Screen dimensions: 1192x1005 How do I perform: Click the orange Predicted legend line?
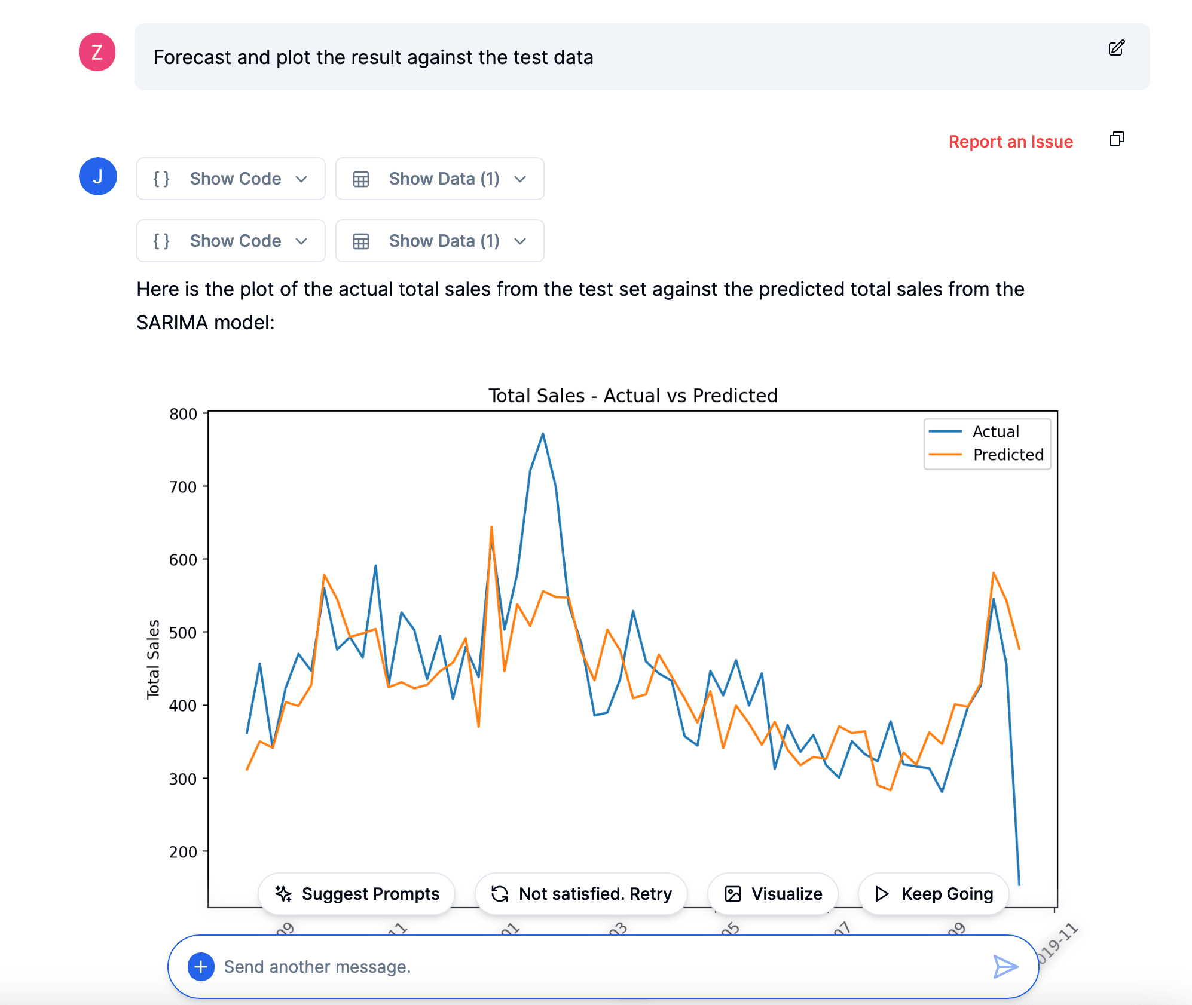pyautogui.click(x=945, y=455)
